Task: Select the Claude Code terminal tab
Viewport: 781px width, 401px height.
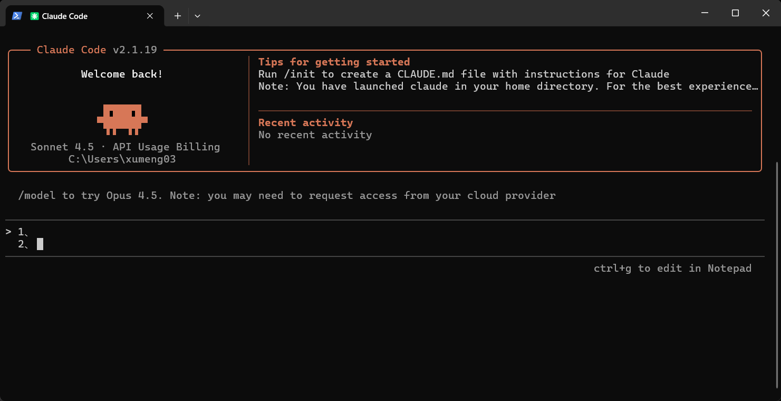Action: point(84,16)
